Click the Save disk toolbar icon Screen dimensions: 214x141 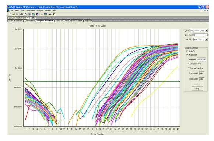click(17, 14)
